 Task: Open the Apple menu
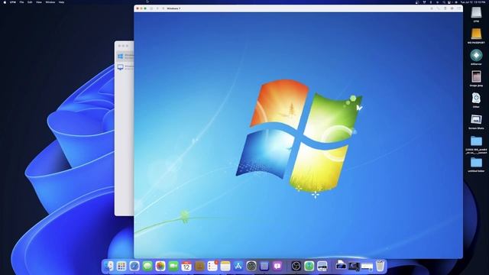coord(5,2)
